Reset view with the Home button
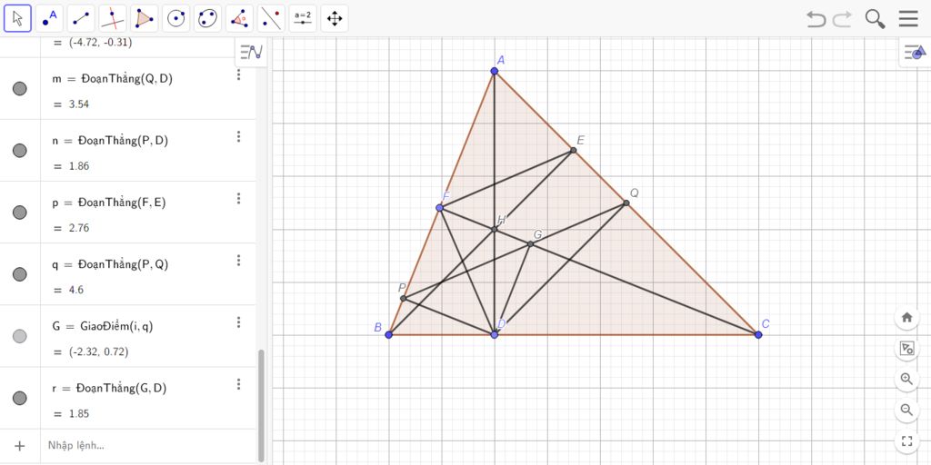The height and width of the screenshot is (465, 931). (906, 317)
